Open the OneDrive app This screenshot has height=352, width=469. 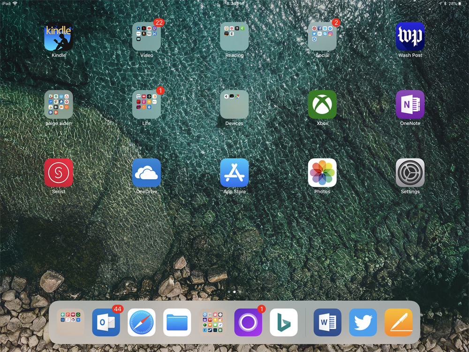[146, 173]
